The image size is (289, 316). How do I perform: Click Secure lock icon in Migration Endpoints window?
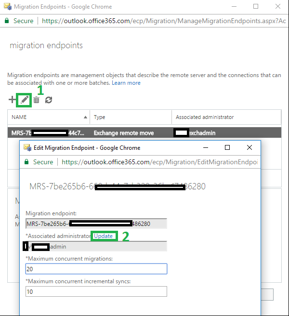(x=7, y=21)
